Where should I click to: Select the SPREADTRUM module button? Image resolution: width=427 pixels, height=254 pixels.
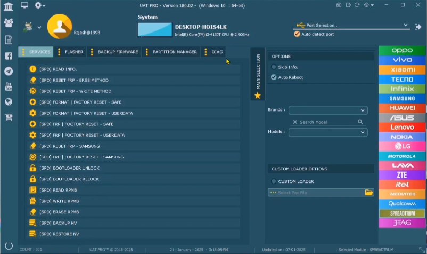402,213
